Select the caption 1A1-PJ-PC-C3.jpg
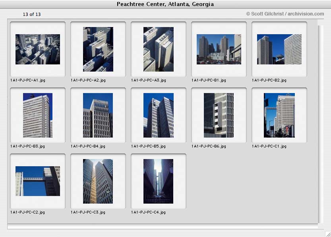The height and width of the screenshot is (237, 331). tap(88, 212)
